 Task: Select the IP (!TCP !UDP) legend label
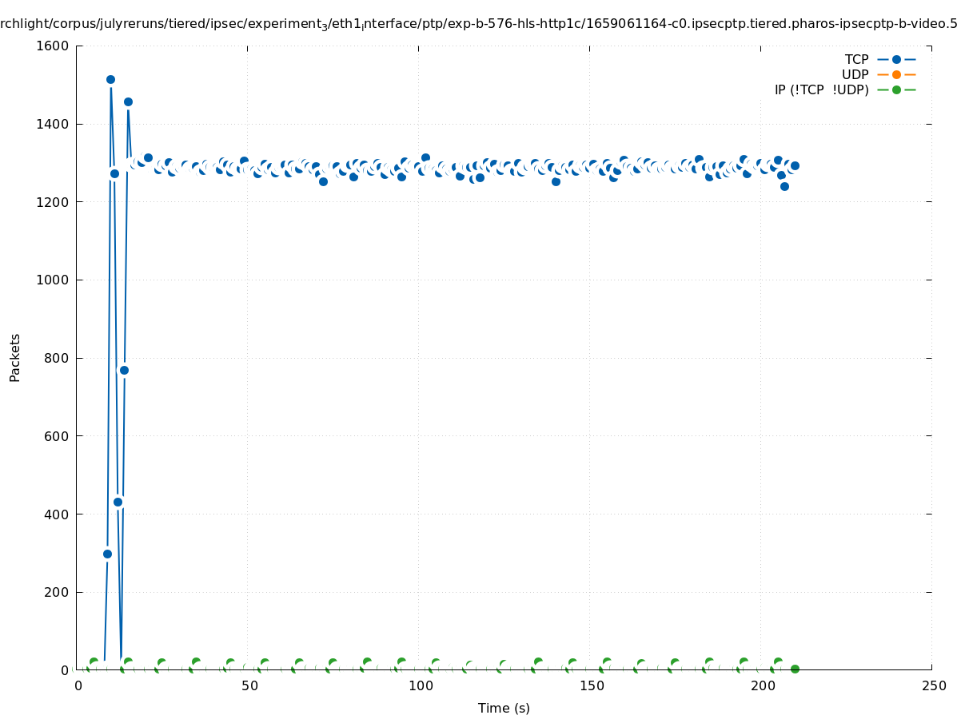coord(821,89)
